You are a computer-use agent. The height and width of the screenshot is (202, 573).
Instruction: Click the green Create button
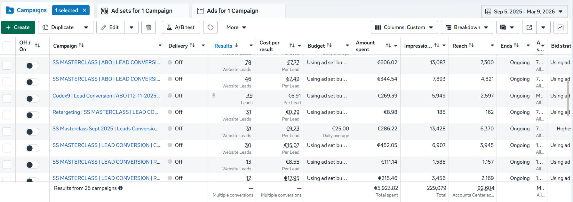(18, 27)
